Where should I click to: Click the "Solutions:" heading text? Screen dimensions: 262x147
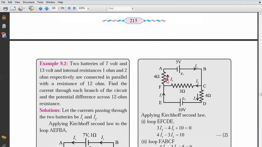point(50,110)
